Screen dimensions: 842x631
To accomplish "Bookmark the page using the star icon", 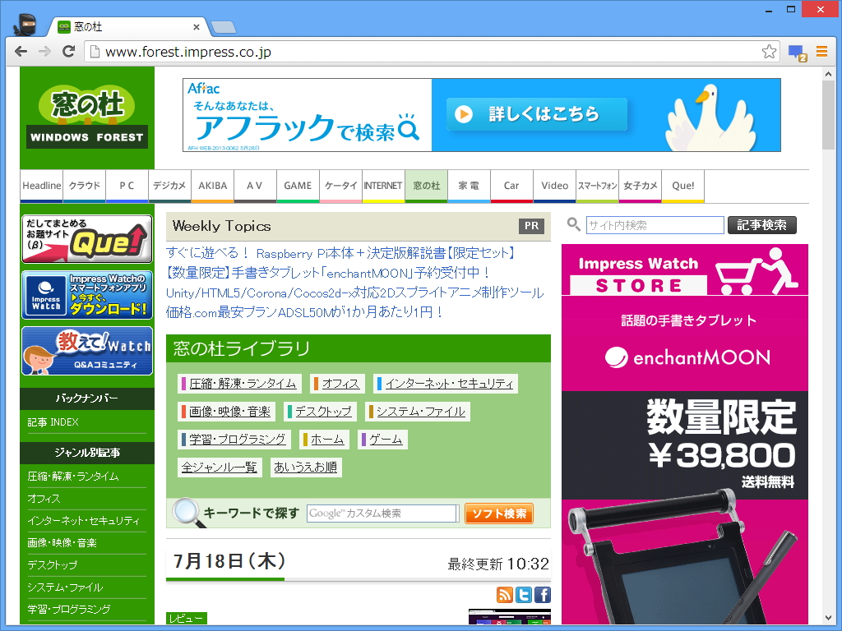I will (769, 51).
